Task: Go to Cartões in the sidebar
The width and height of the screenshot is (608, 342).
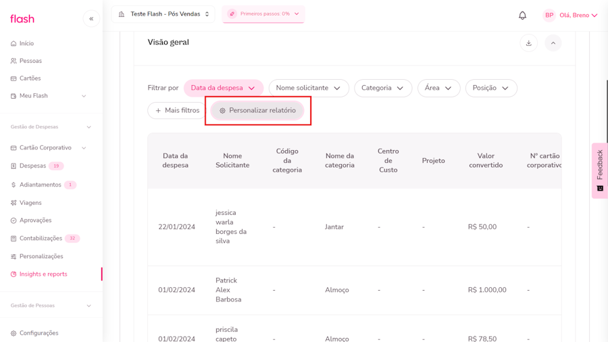Action: point(30,78)
